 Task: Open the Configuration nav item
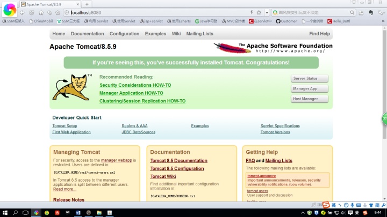pyautogui.click(x=124, y=34)
